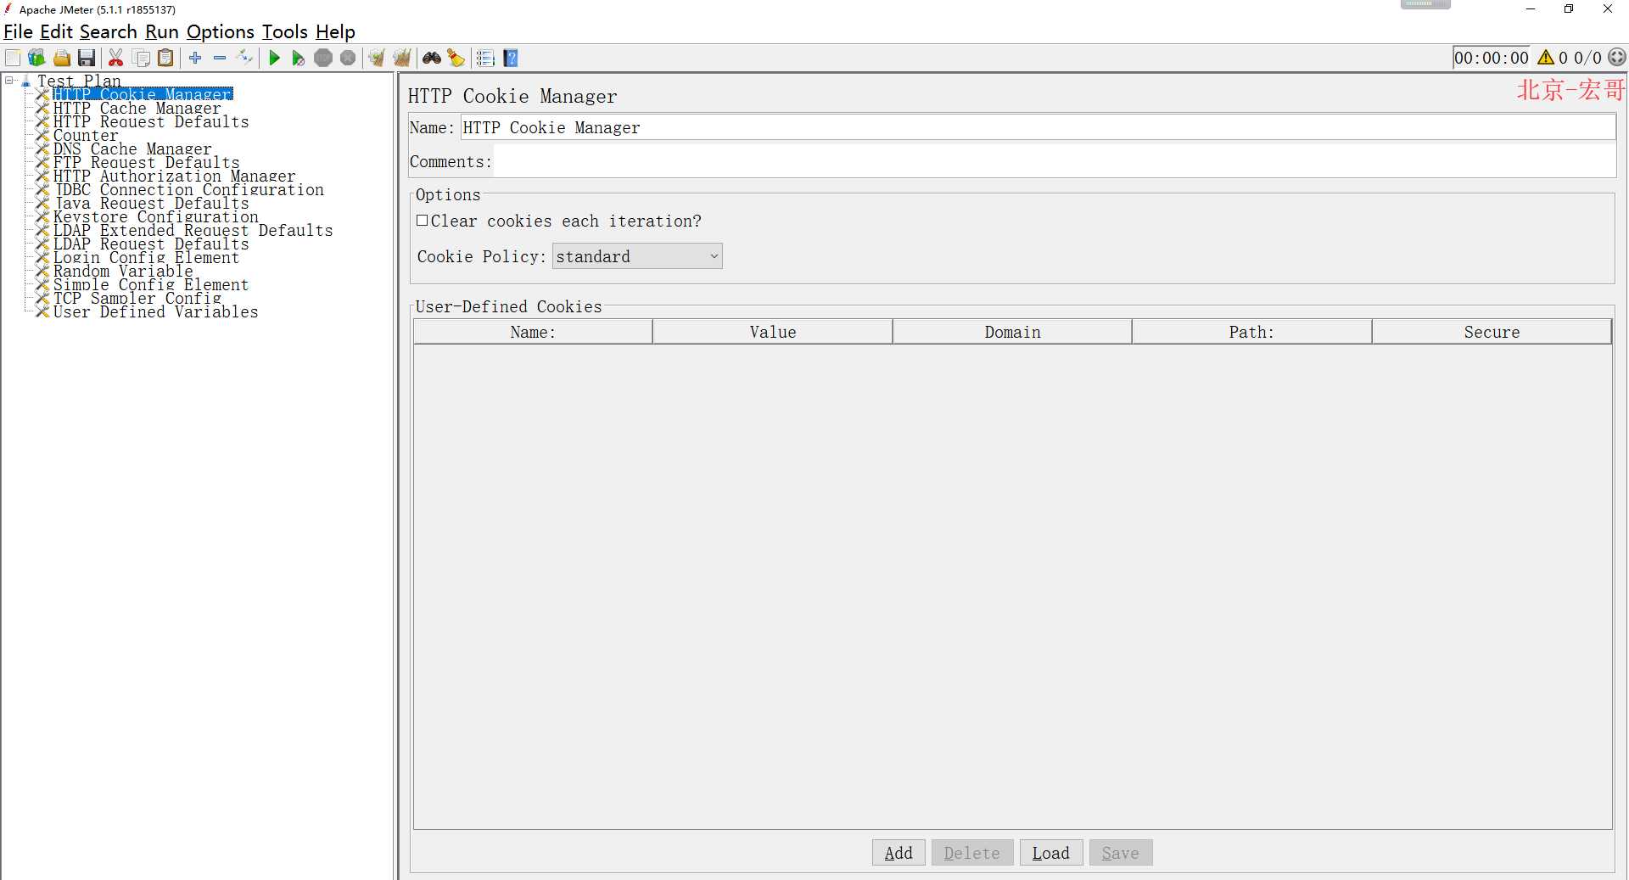Click the Delete cookie button
This screenshot has height=880, width=1629.
[972, 853]
